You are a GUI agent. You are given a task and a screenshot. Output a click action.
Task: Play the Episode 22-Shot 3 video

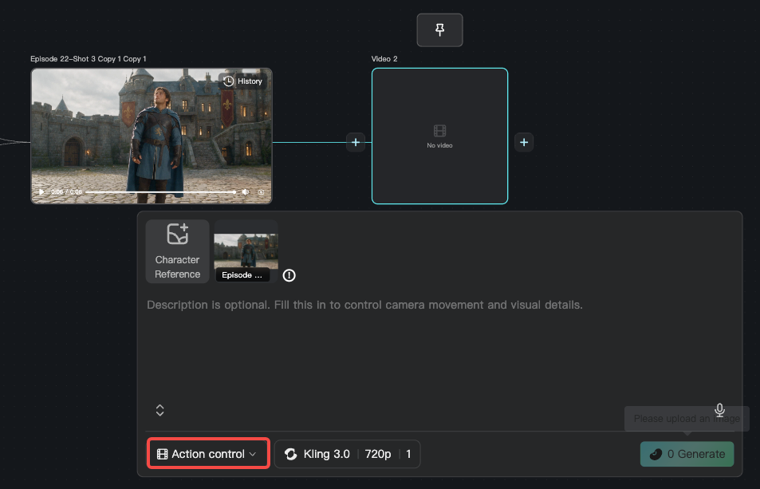41,192
